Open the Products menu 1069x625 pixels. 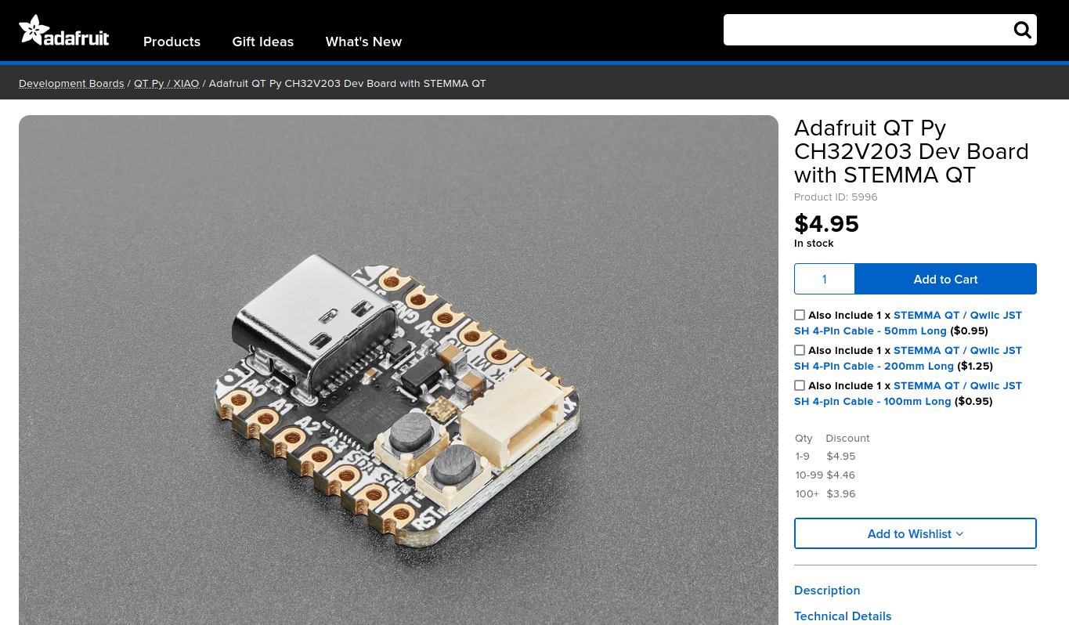pyautogui.click(x=172, y=42)
